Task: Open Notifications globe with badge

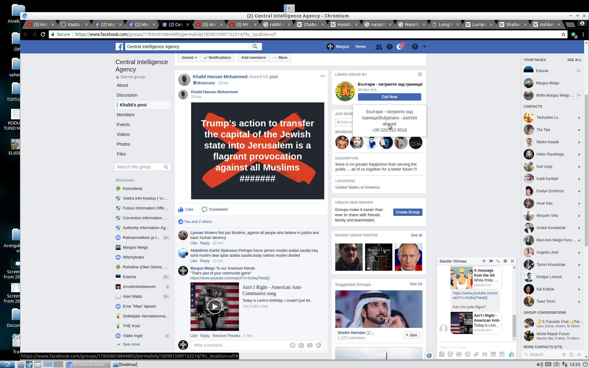Action: point(400,47)
